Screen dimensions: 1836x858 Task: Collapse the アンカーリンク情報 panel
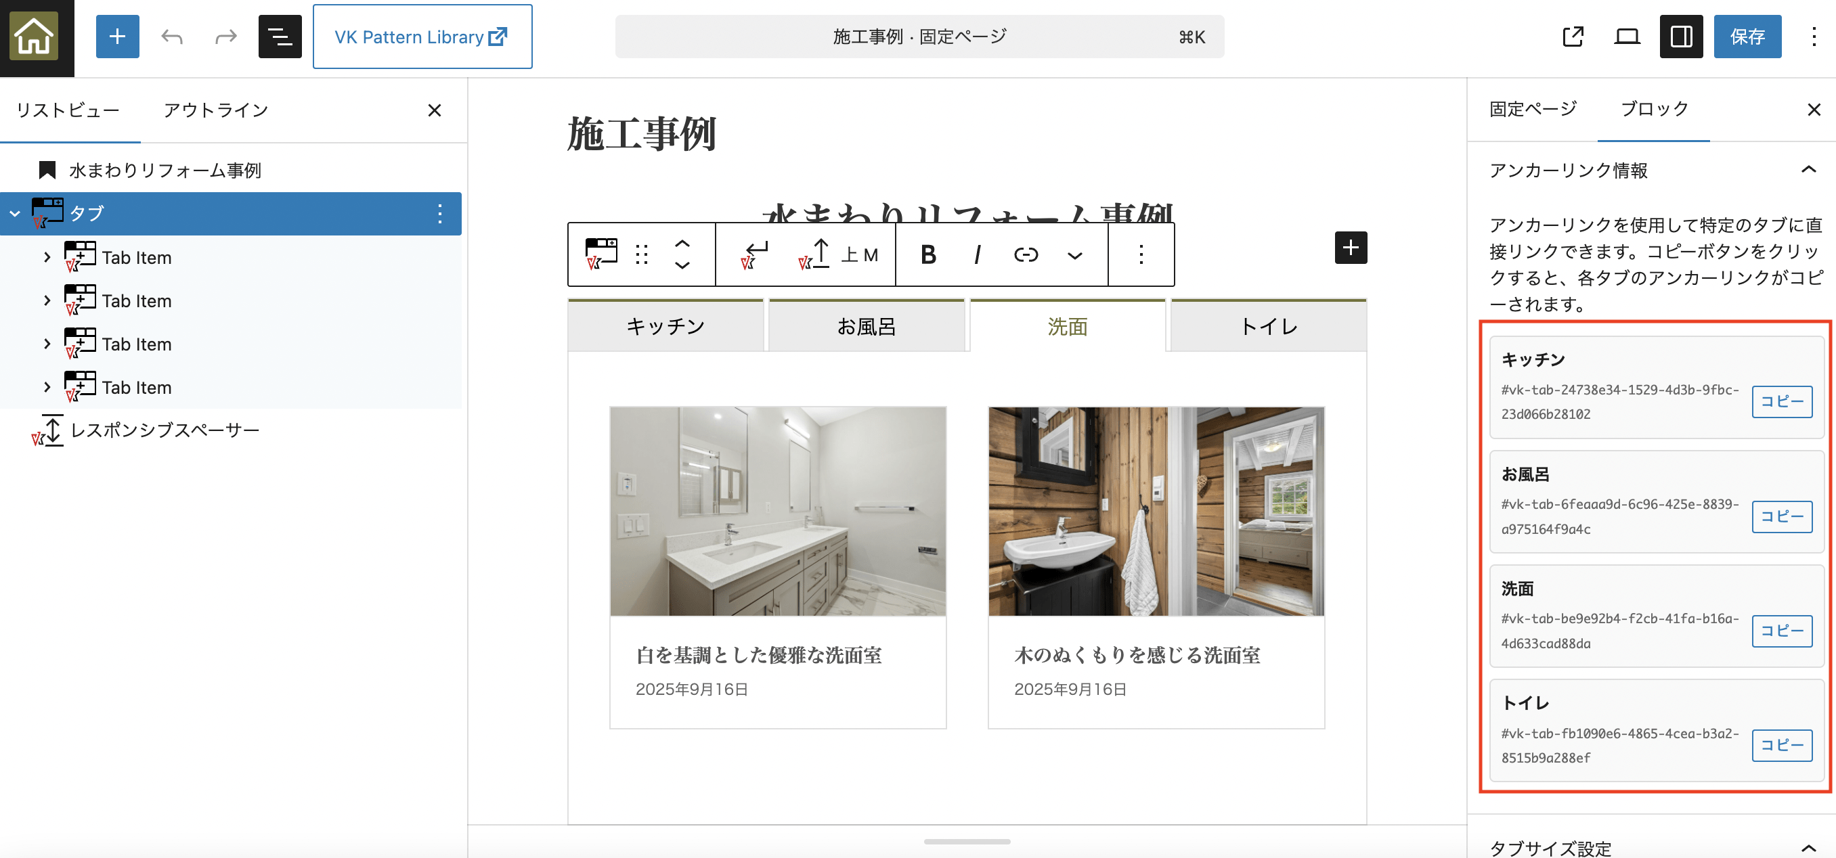click(1808, 170)
